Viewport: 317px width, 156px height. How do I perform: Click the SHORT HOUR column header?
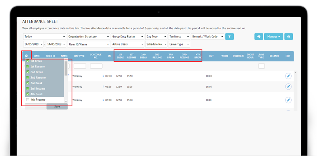point(250,56)
